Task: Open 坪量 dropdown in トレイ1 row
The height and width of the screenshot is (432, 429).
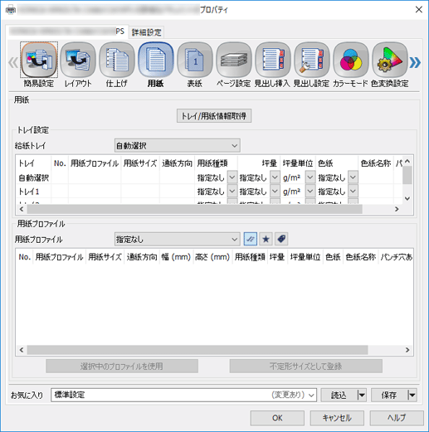Action: 275,191
